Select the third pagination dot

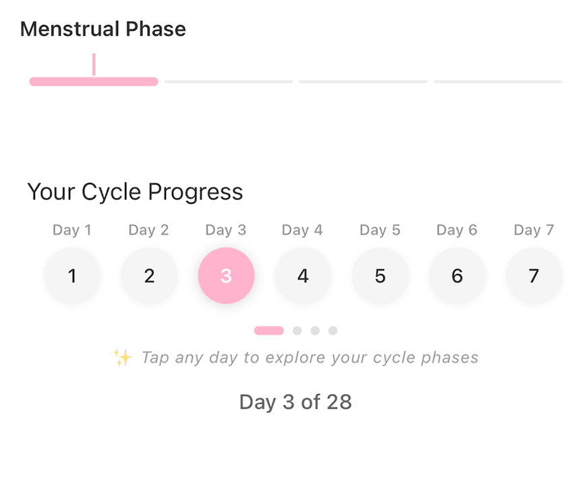pyautogui.click(x=315, y=330)
